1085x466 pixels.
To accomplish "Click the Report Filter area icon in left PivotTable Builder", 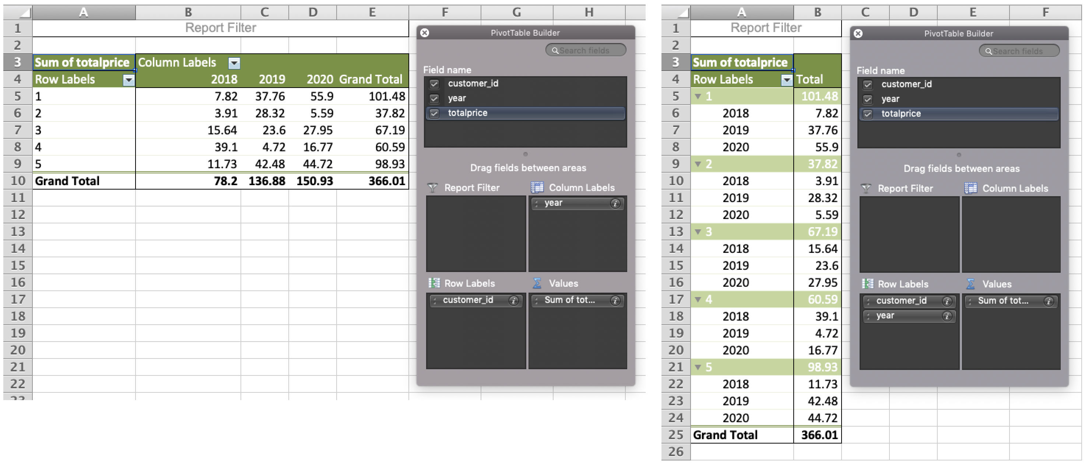I will (431, 188).
